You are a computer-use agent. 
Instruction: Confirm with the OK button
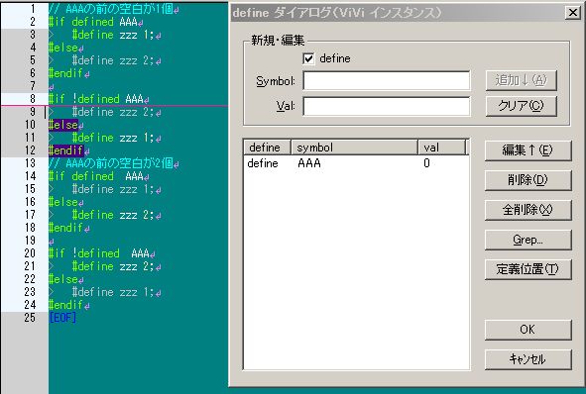[527, 330]
